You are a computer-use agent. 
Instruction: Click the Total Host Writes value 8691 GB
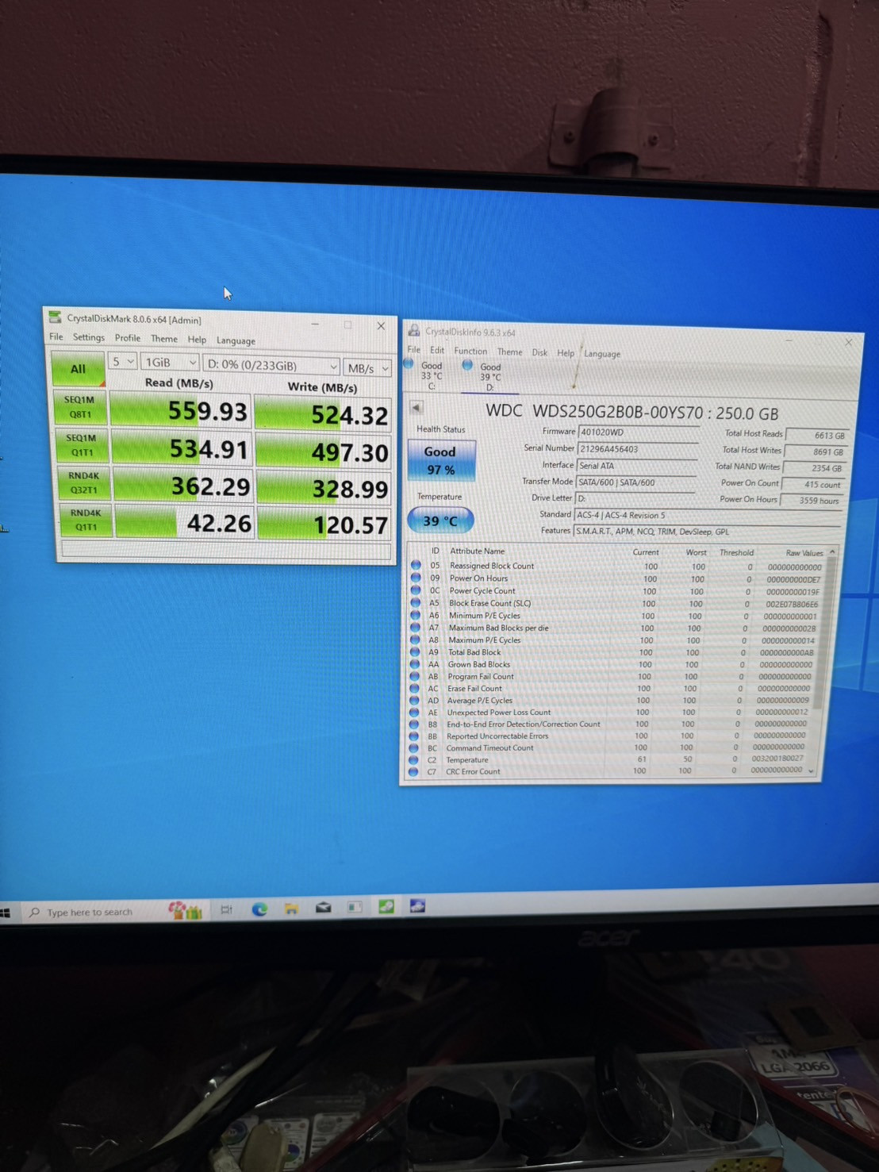[x=816, y=452]
